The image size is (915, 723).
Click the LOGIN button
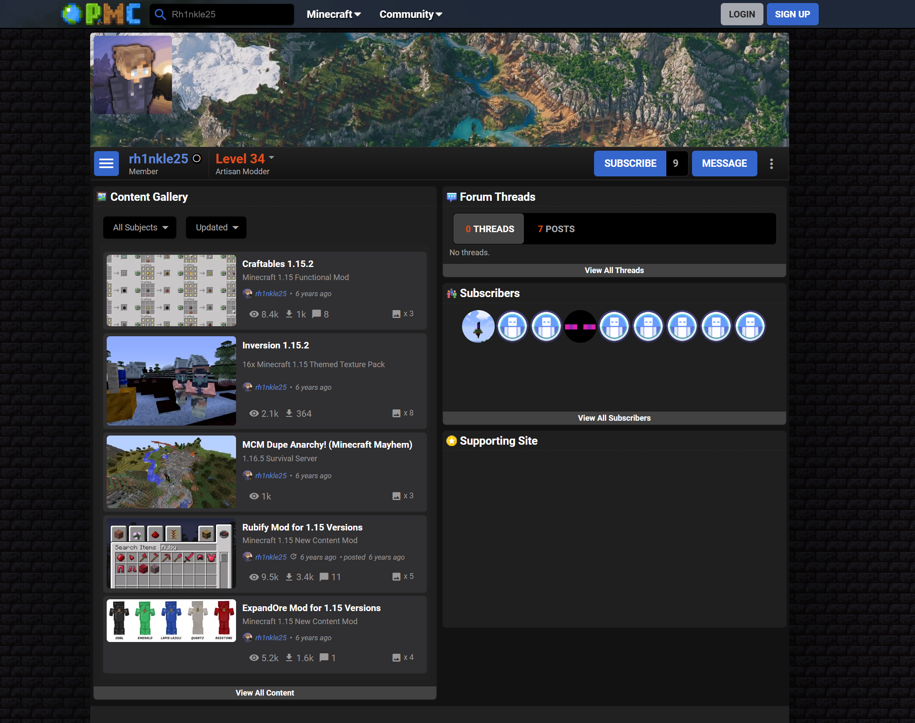[742, 14]
